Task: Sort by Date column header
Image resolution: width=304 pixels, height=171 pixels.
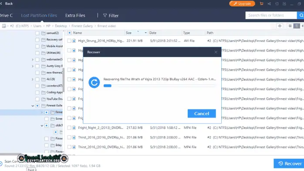Action: (x=153, y=33)
